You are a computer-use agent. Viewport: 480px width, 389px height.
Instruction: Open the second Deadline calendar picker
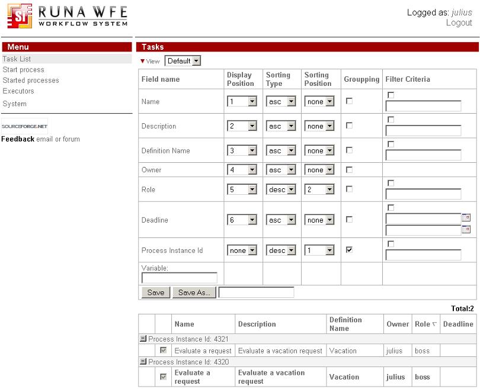tap(466, 229)
